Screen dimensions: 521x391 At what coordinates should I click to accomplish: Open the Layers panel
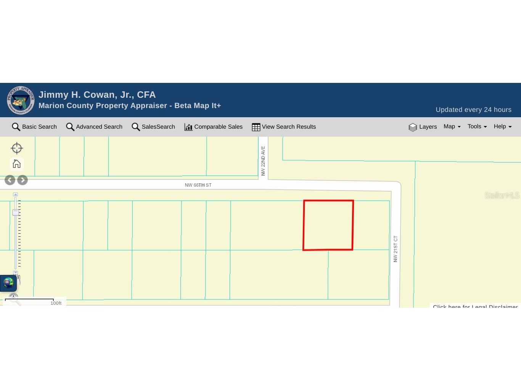(423, 127)
